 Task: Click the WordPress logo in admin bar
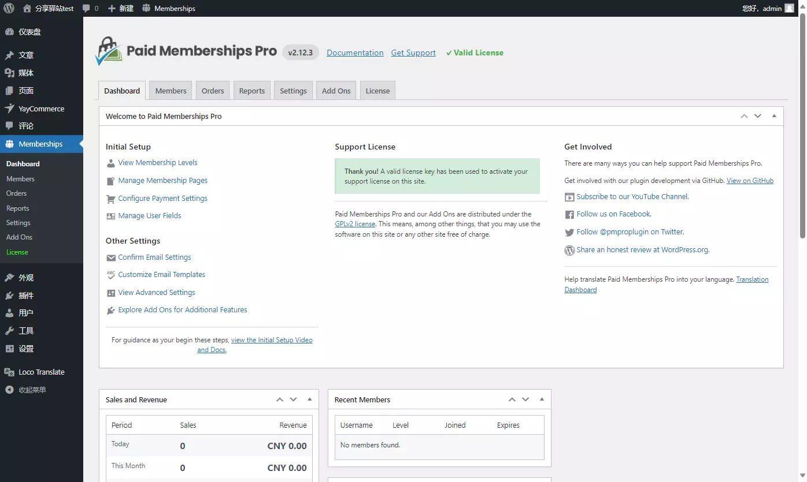point(9,8)
